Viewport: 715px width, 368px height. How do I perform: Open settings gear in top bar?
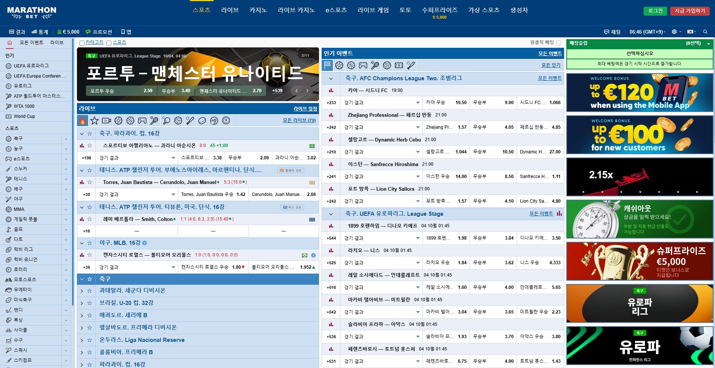coord(674,32)
